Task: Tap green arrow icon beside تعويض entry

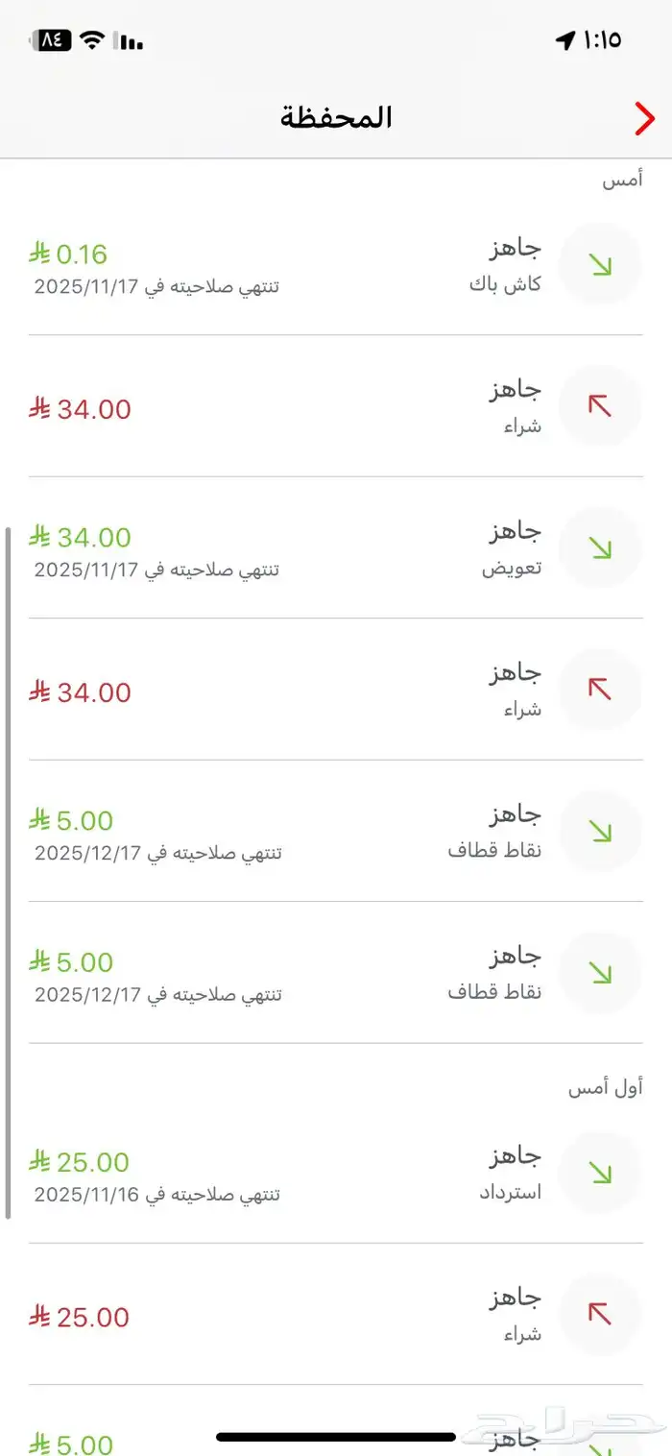Action: [601, 547]
